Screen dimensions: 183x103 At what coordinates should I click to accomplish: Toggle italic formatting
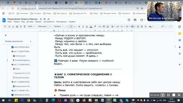coord(83,27)
